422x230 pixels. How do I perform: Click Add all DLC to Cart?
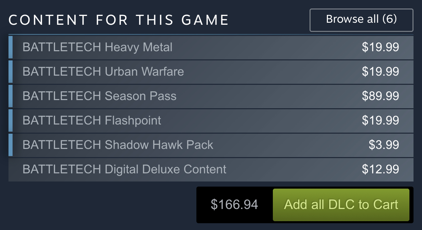(x=341, y=205)
